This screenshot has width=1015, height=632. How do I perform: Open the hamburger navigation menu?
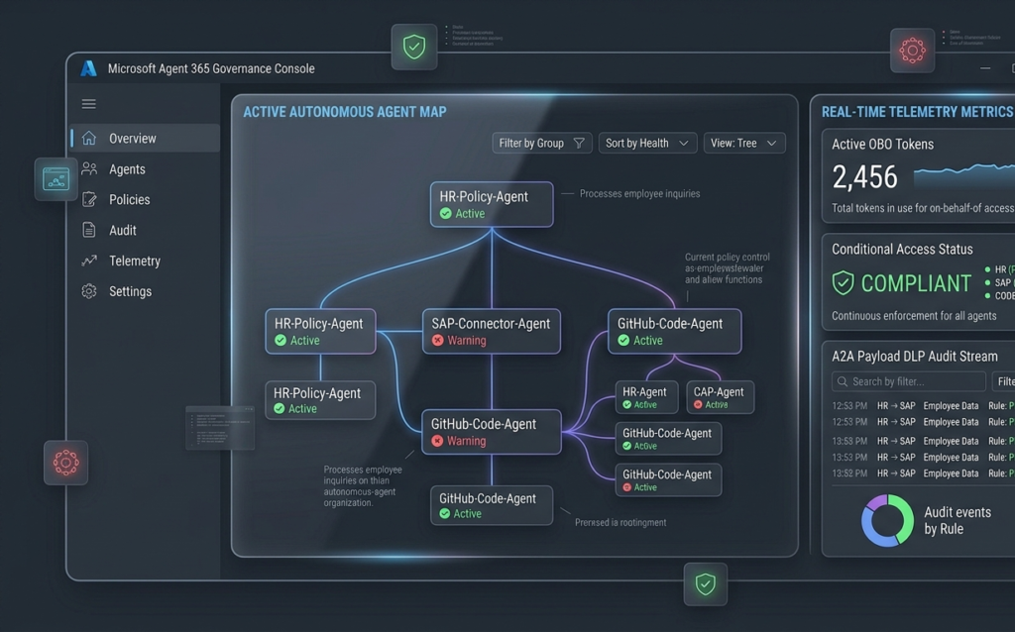click(88, 103)
